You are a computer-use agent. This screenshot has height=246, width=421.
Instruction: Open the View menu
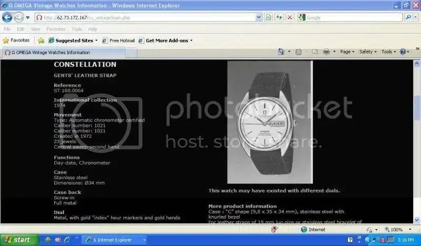click(35, 29)
